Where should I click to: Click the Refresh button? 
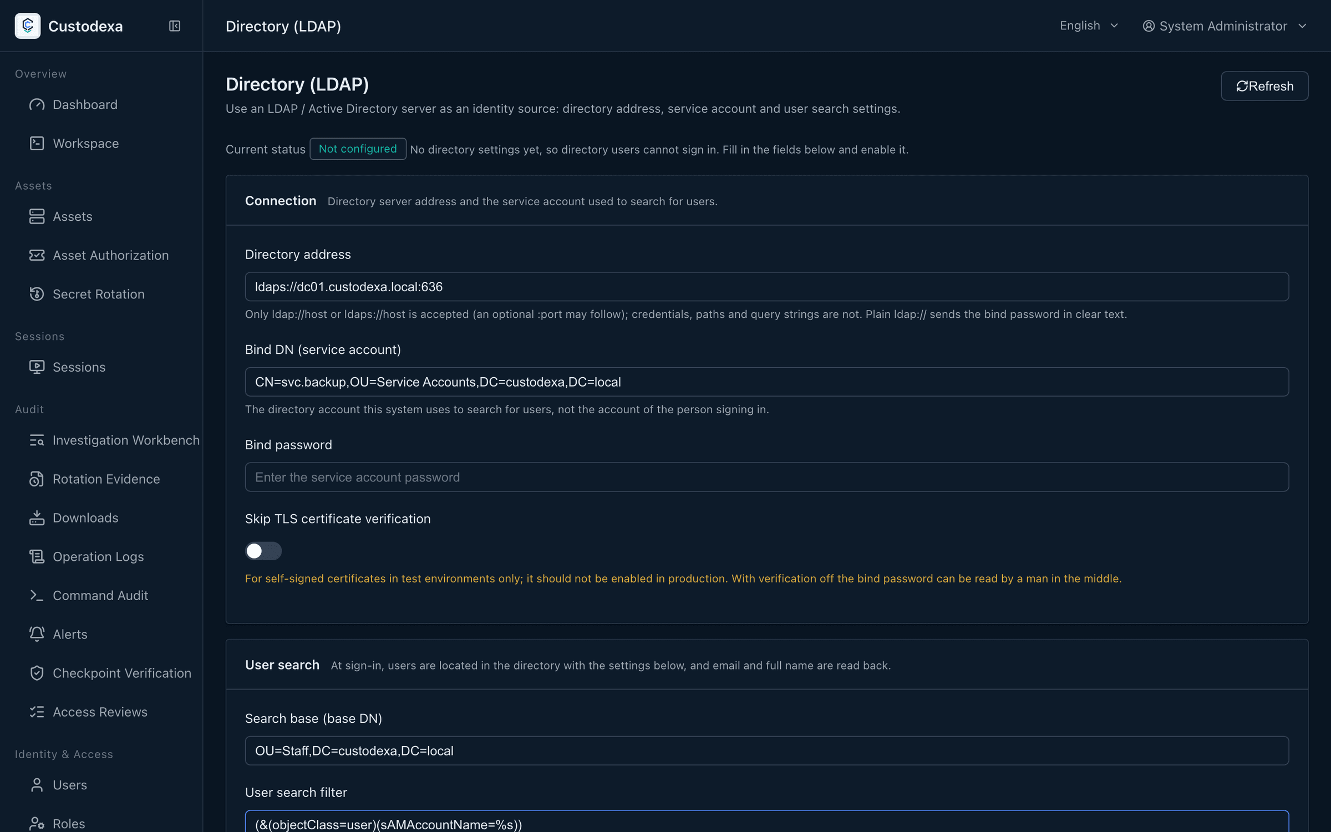click(x=1264, y=86)
